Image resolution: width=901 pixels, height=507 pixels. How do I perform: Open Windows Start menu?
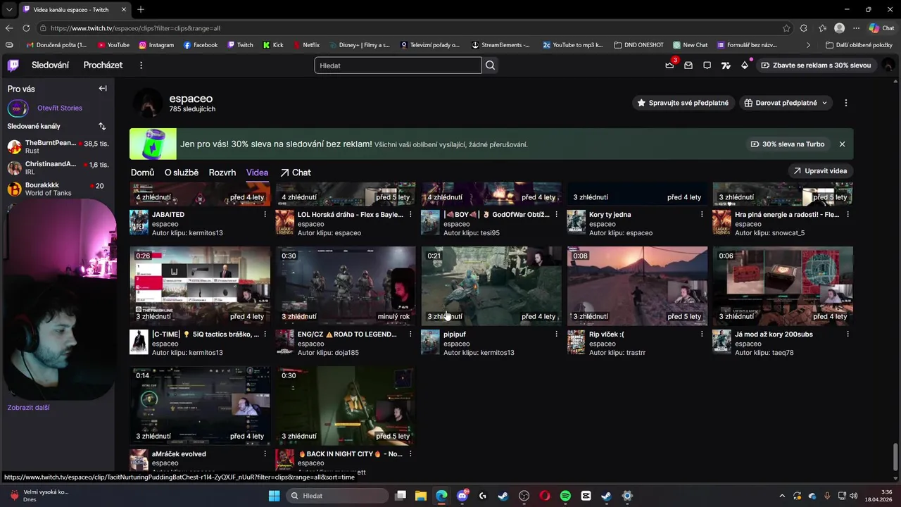(274, 496)
